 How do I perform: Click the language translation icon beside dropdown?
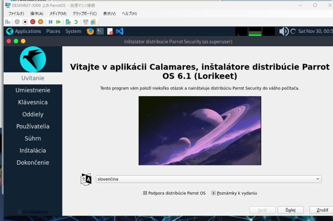[86, 179]
